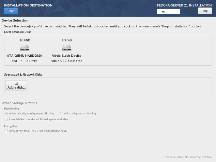Choose Automatically configure partitioning radio

click(x=6, y=113)
